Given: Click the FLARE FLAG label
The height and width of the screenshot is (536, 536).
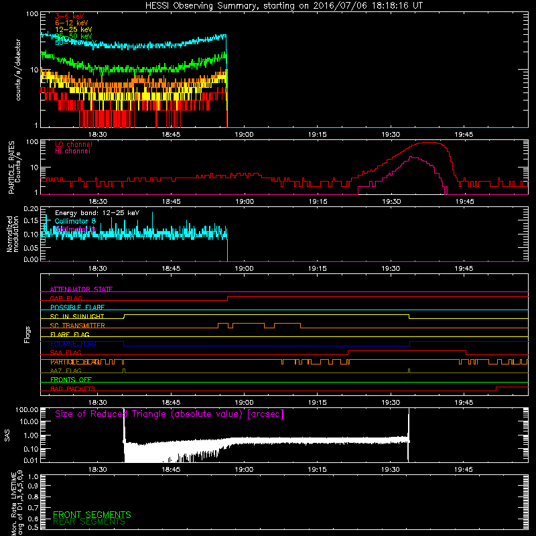Looking at the screenshot, I should (x=70, y=334).
